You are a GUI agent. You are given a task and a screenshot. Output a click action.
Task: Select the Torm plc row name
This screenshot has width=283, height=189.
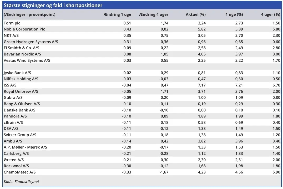12,23
